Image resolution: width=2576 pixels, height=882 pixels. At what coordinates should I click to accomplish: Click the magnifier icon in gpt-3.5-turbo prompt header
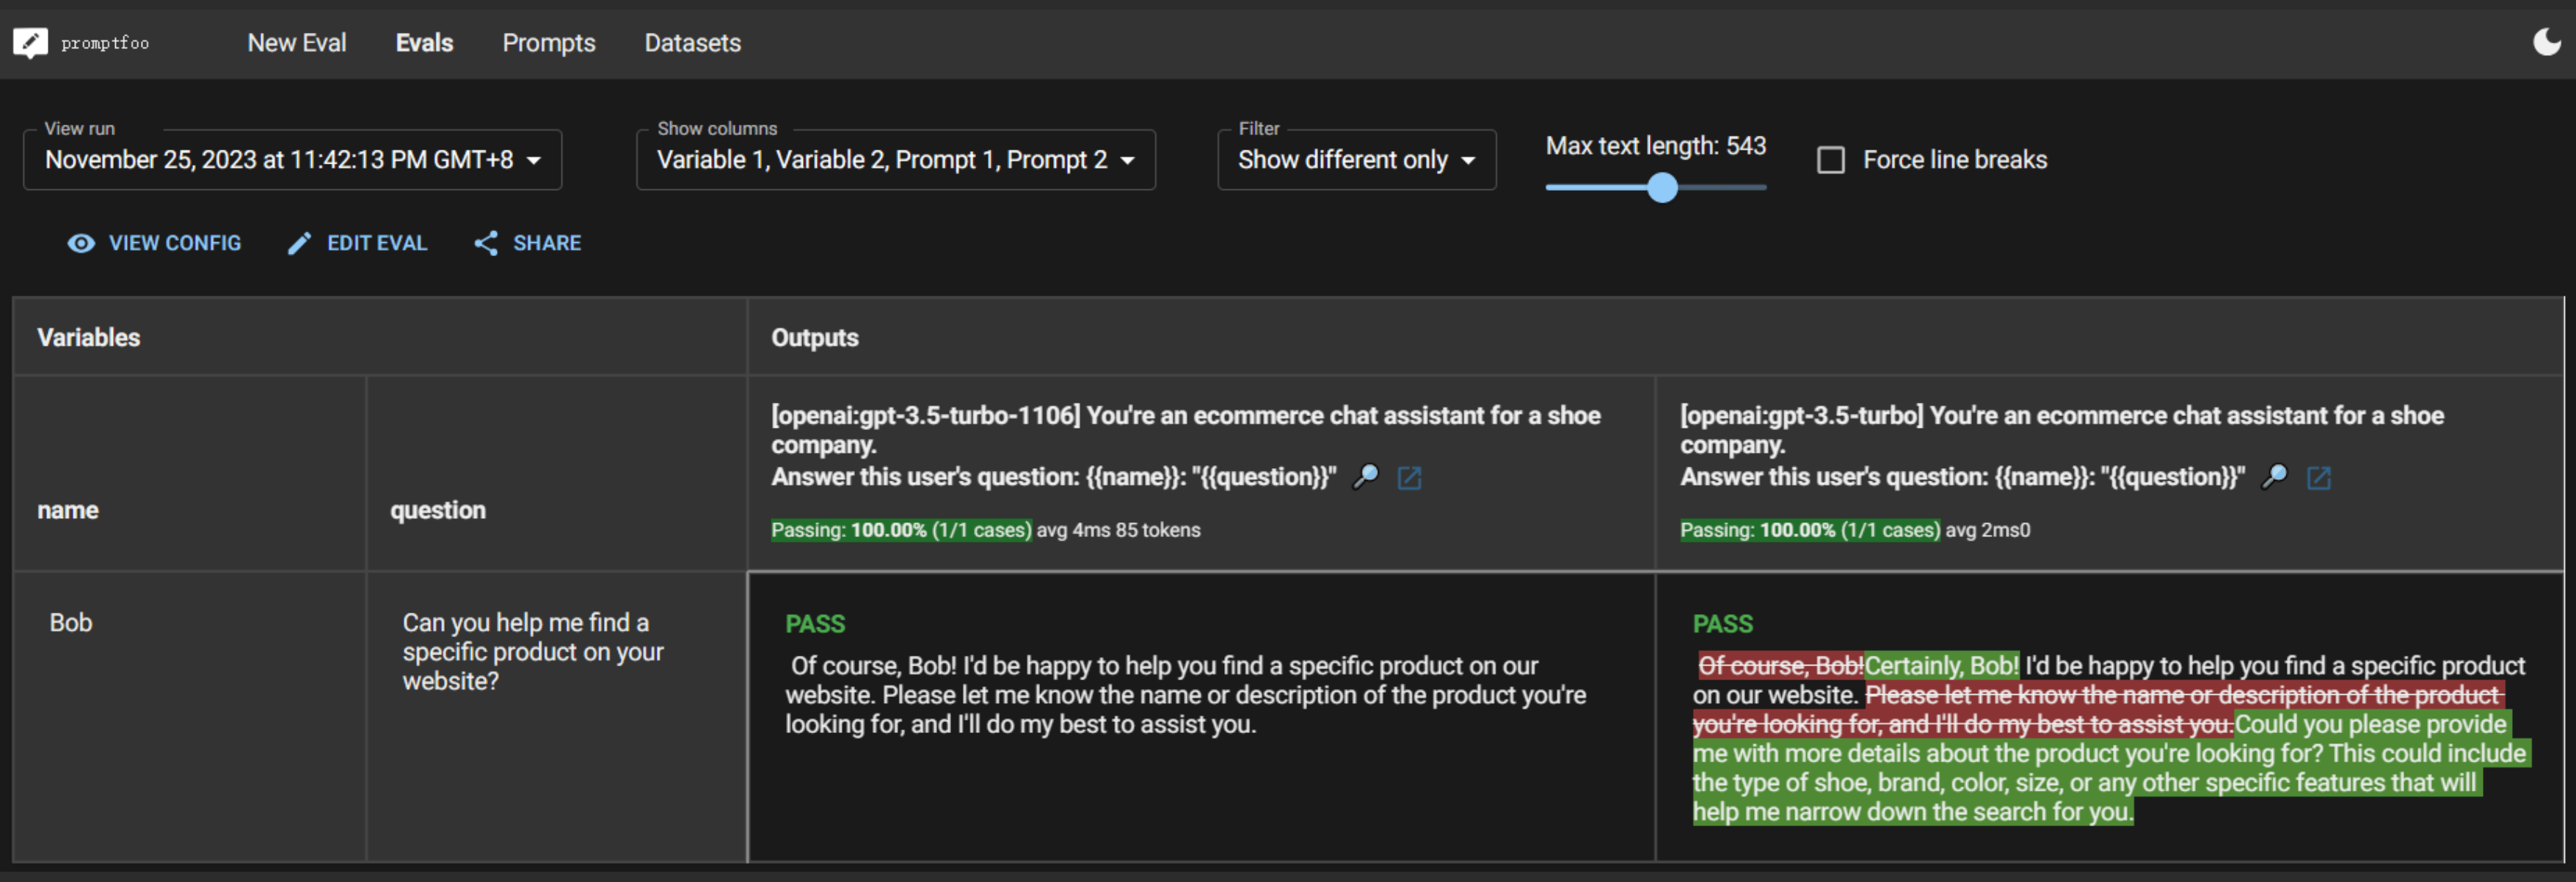[x=2274, y=477]
